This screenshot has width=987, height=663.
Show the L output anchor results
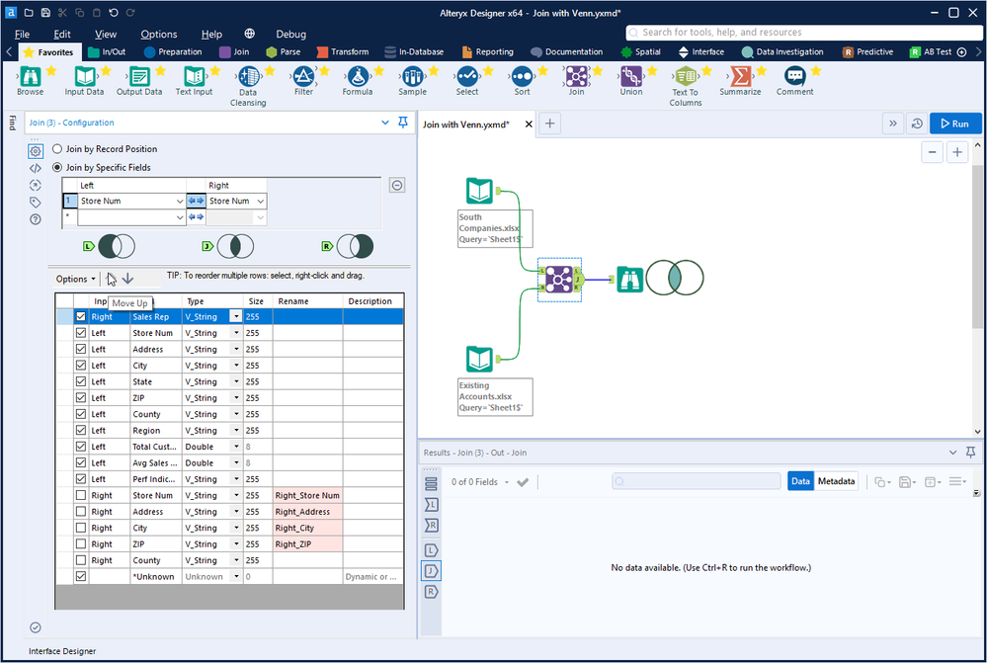(431, 550)
